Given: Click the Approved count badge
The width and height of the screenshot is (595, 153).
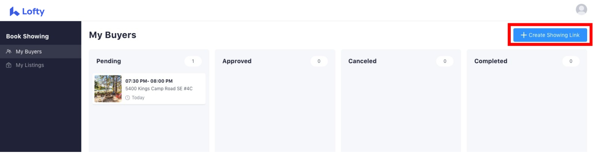Looking at the screenshot, I should pos(319,61).
